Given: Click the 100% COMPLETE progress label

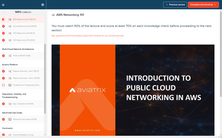Looking at the screenshot, I should [23, 12].
